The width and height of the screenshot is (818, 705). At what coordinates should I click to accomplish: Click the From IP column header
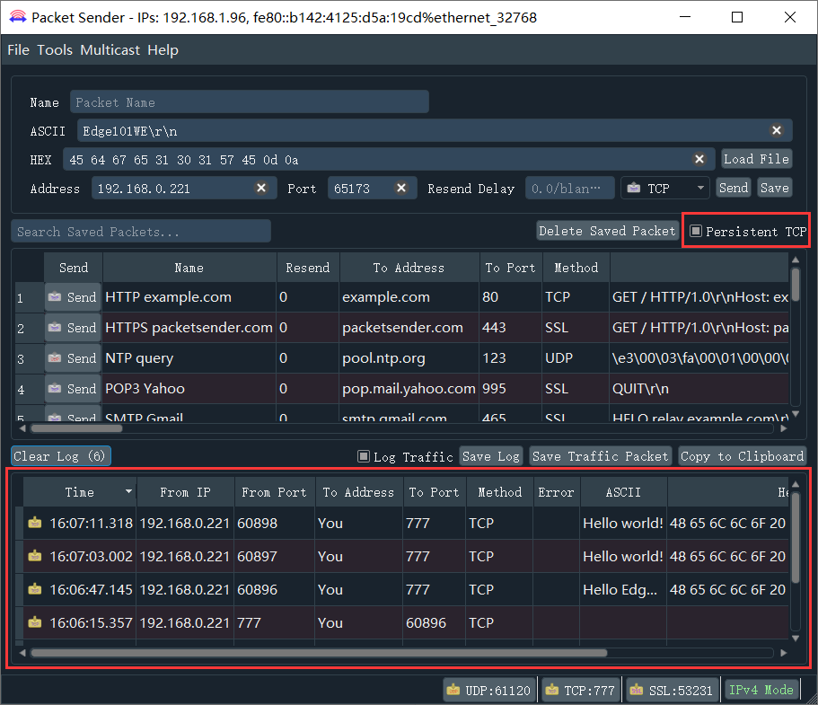coord(185,492)
